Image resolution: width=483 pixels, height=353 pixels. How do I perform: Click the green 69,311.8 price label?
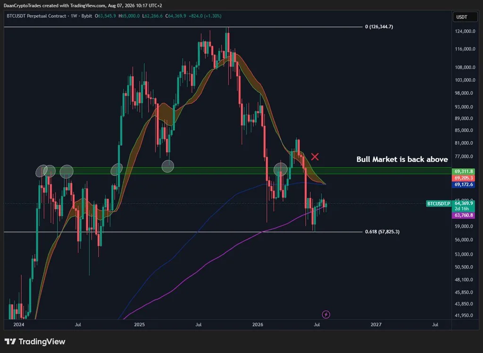(x=463, y=171)
